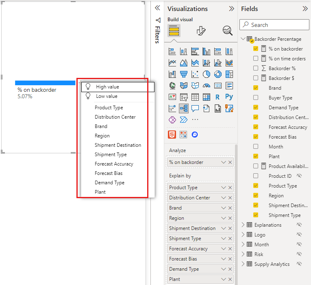The image size is (311, 285).
Task: Expand the Supply Analytics table
Action: [243, 264]
